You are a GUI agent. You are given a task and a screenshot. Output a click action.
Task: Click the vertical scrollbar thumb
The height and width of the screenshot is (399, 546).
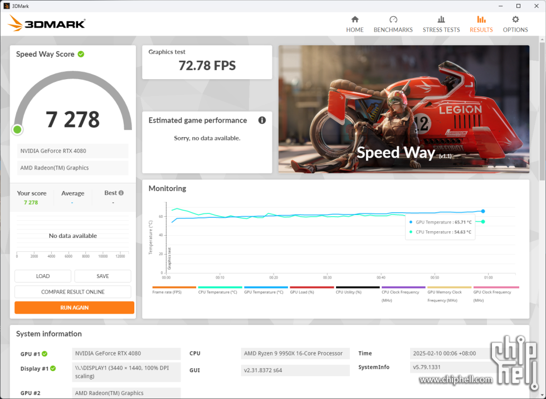click(x=542, y=111)
